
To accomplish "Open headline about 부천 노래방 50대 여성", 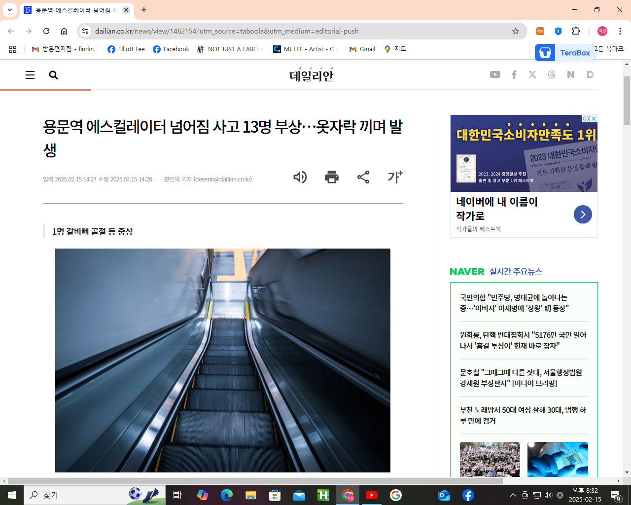I will point(523,415).
